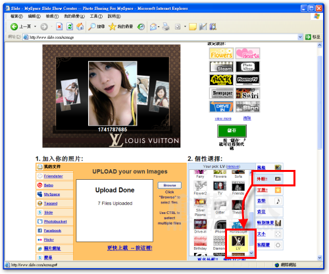Open the 工具(T) menu
The width and height of the screenshot is (329, 274).
96,16
